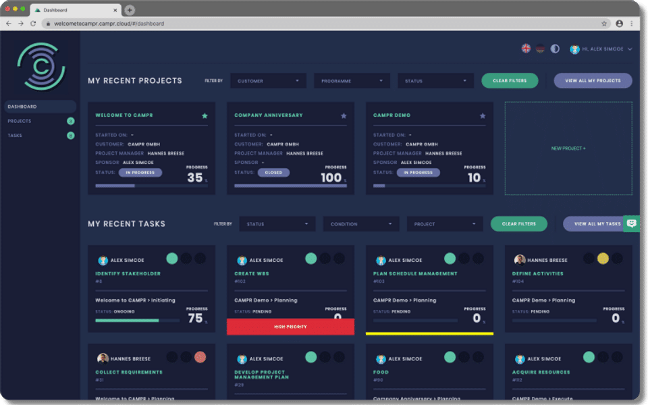648x405 pixels.
Task: Open the Condition filter dropdown
Action: point(360,223)
